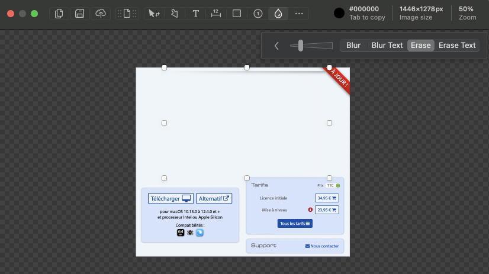489x274 pixels.
Task: Click the top-center selection resize handle
Action: point(247,67)
